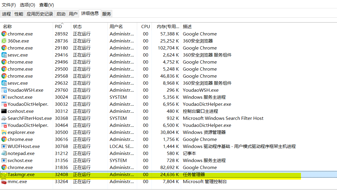The height and width of the screenshot is (191, 337).
Task: Click the SearchFilterHost.exe icon
Action: 4,118
